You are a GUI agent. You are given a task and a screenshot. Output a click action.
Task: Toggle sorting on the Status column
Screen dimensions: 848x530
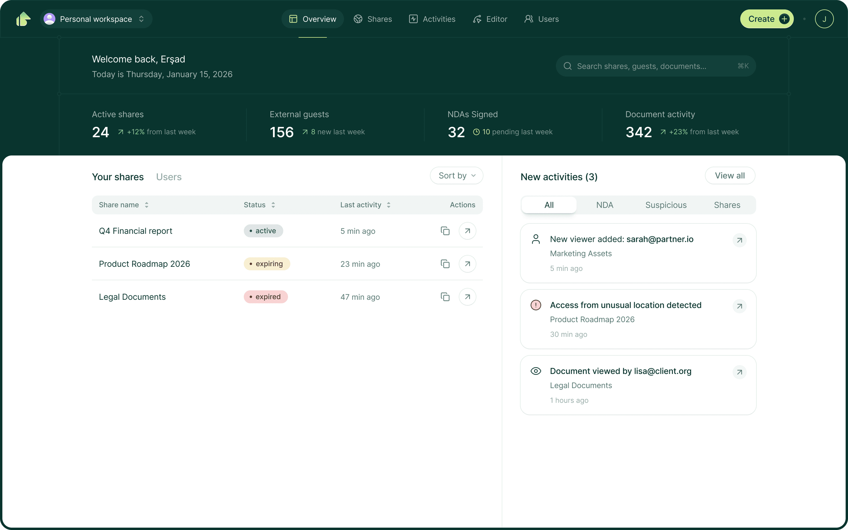(273, 205)
